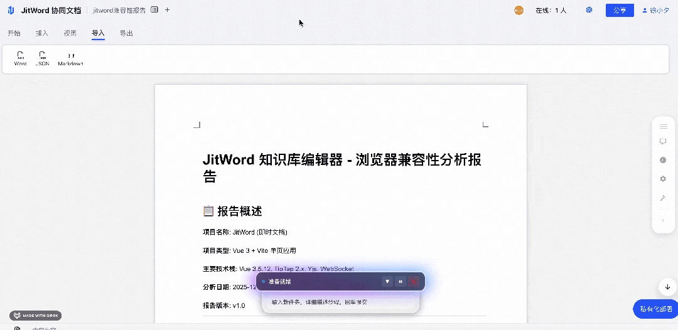Click the new task input field
Viewport: 678px width, 330px height.
click(340, 302)
